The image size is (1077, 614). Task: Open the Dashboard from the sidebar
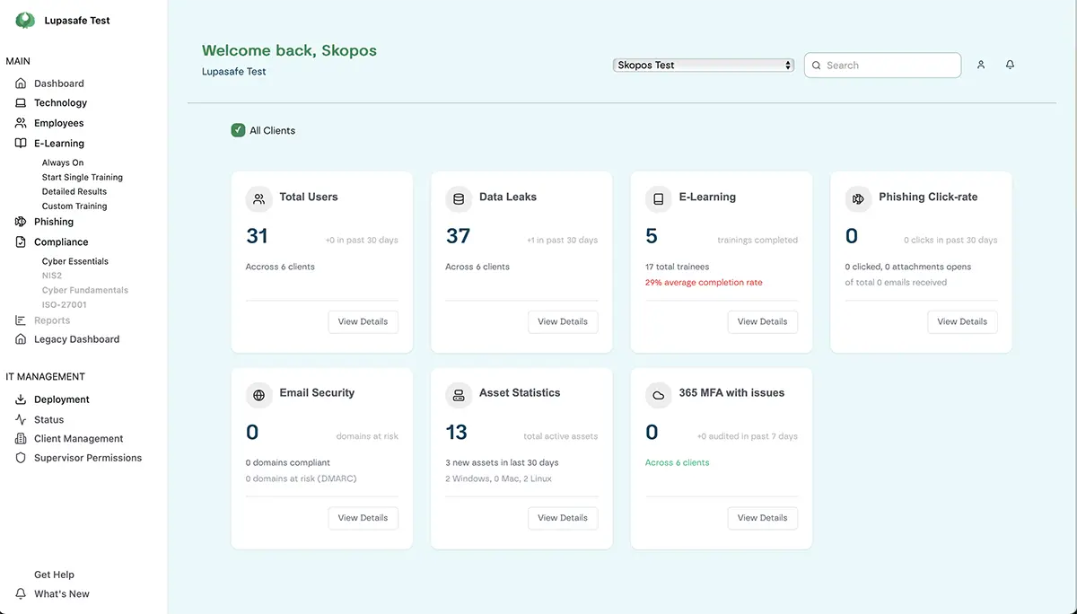[x=60, y=83]
